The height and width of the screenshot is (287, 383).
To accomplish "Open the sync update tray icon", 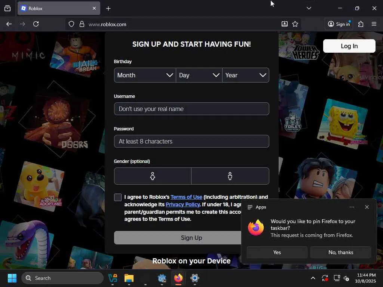I will coord(325,278).
